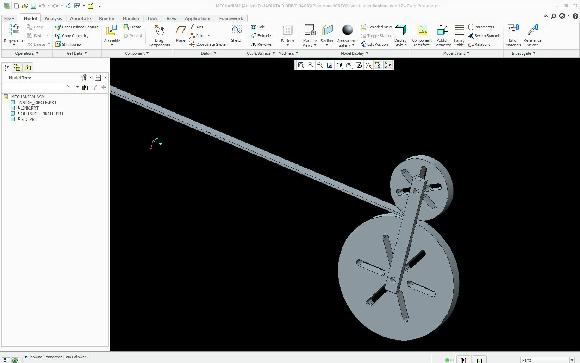
Task: Click the Regenerate icon
Action: tap(14, 30)
